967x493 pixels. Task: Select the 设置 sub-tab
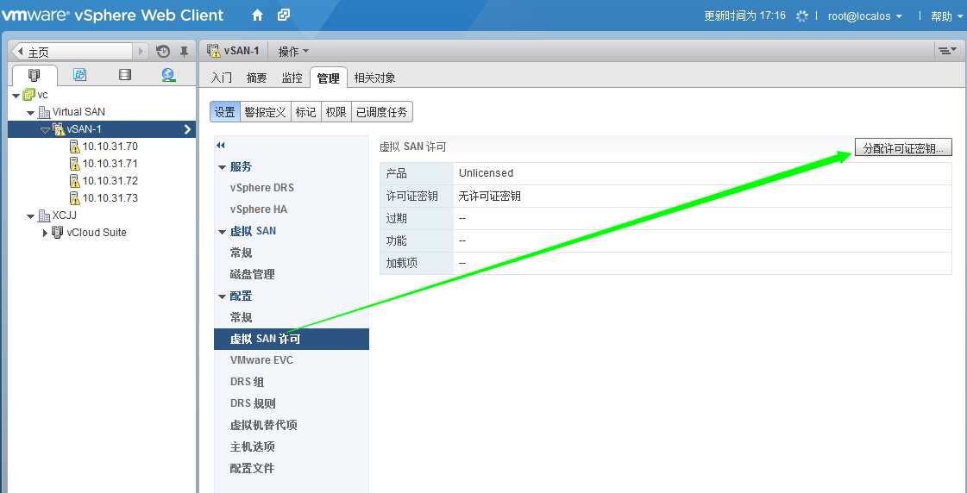click(x=224, y=112)
